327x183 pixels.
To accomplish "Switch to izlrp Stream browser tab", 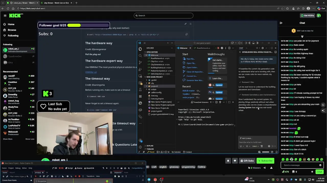I will 56,3.
